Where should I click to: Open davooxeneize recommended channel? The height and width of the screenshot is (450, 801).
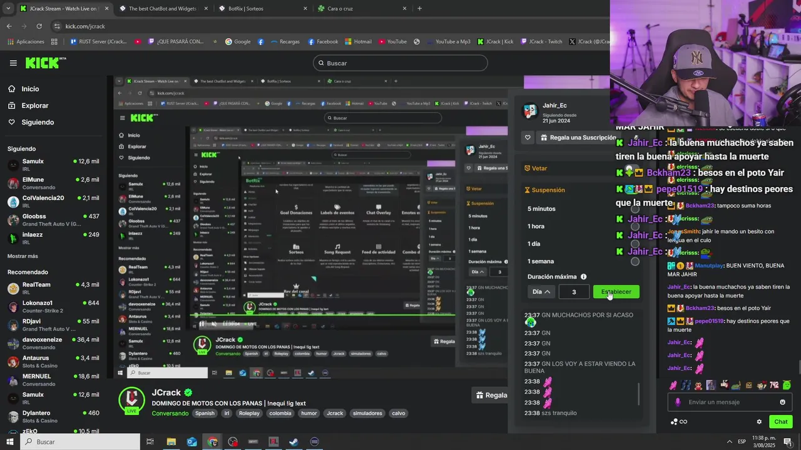[53, 343]
